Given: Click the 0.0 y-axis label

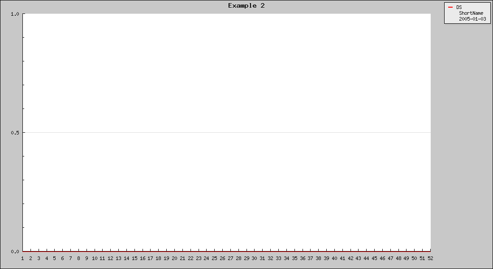Looking at the screenshot, I should [x=15, y=252].
